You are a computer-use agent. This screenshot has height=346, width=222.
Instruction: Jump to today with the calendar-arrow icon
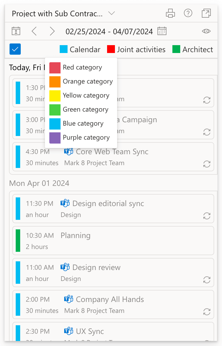pyautogui.click(x=16, y=31)
